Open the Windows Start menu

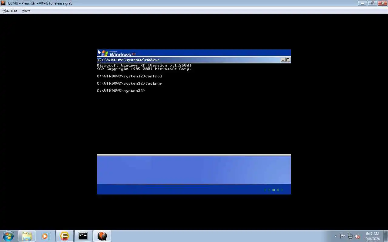point(8,236)
